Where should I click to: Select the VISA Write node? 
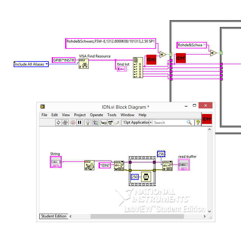119,166
